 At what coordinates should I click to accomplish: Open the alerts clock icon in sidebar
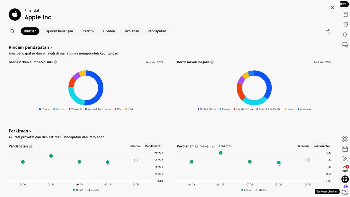(x=345, y=25)
